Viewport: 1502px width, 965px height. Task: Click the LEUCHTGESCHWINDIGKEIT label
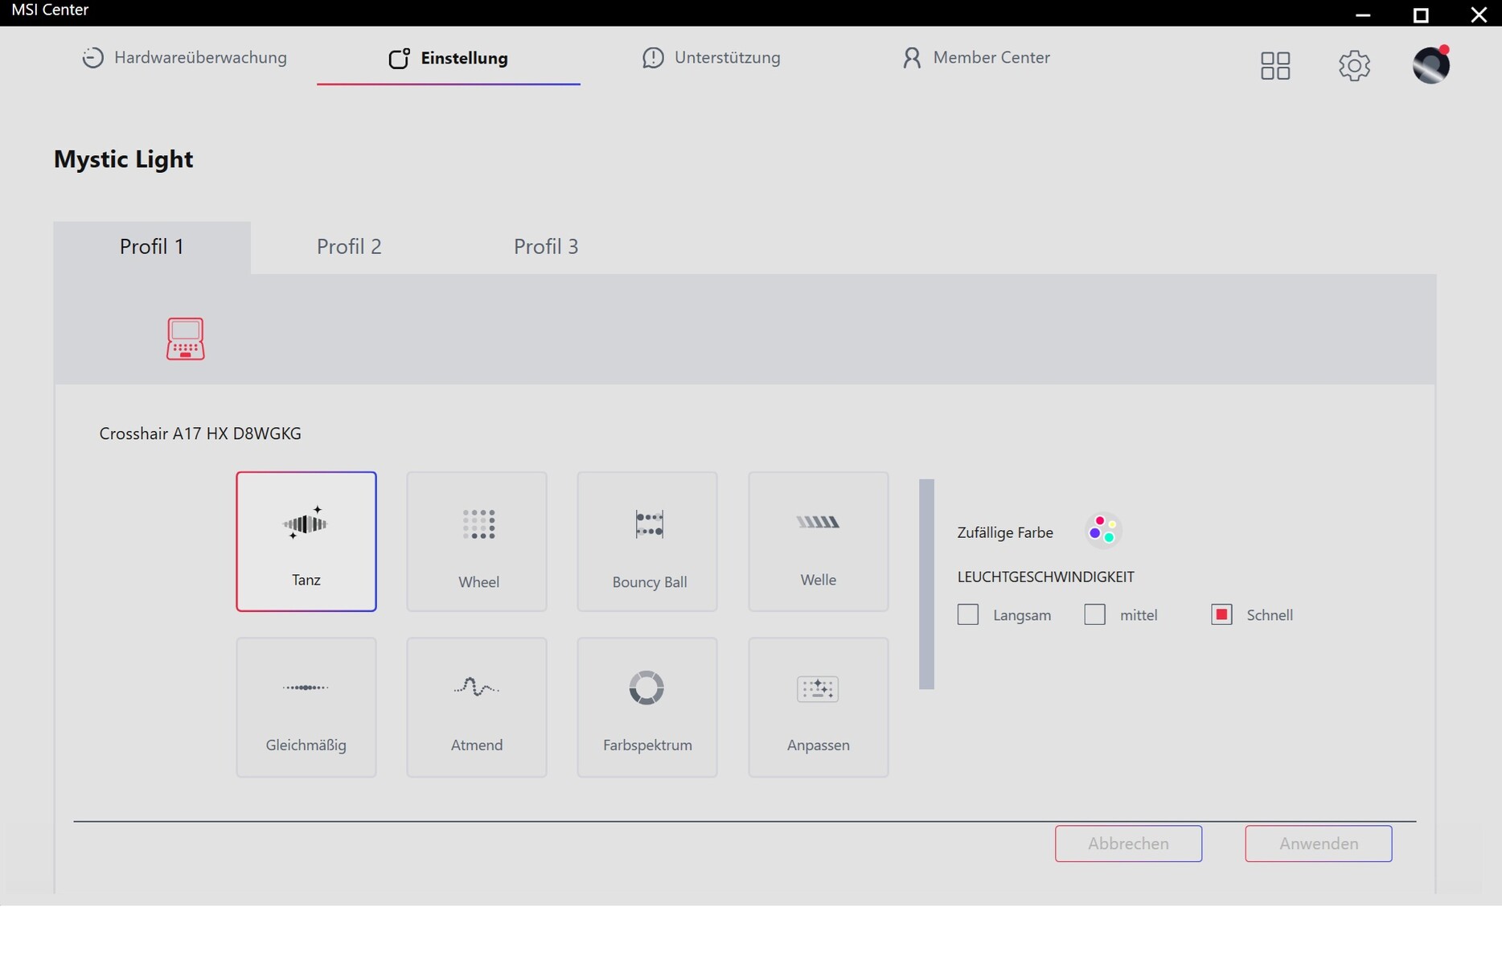(1046, 577)
